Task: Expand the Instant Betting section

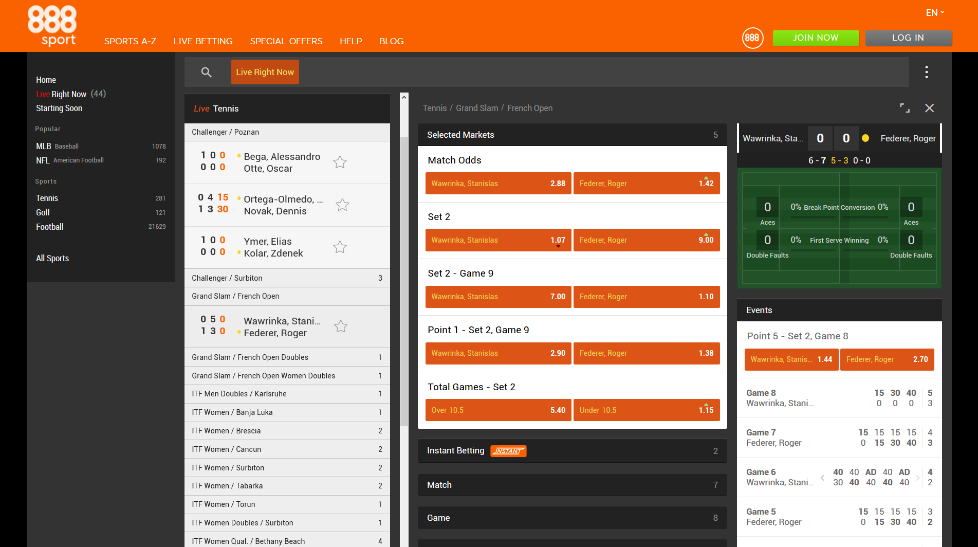Action: point(572,451)
